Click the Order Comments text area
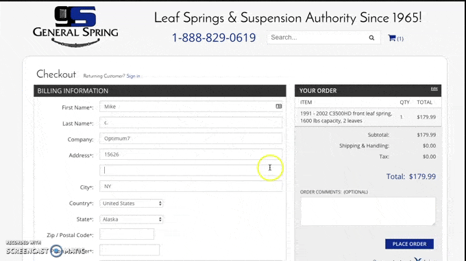Viewport: 466px width, 261px height. pyautogui.click(x=368, y=212)
